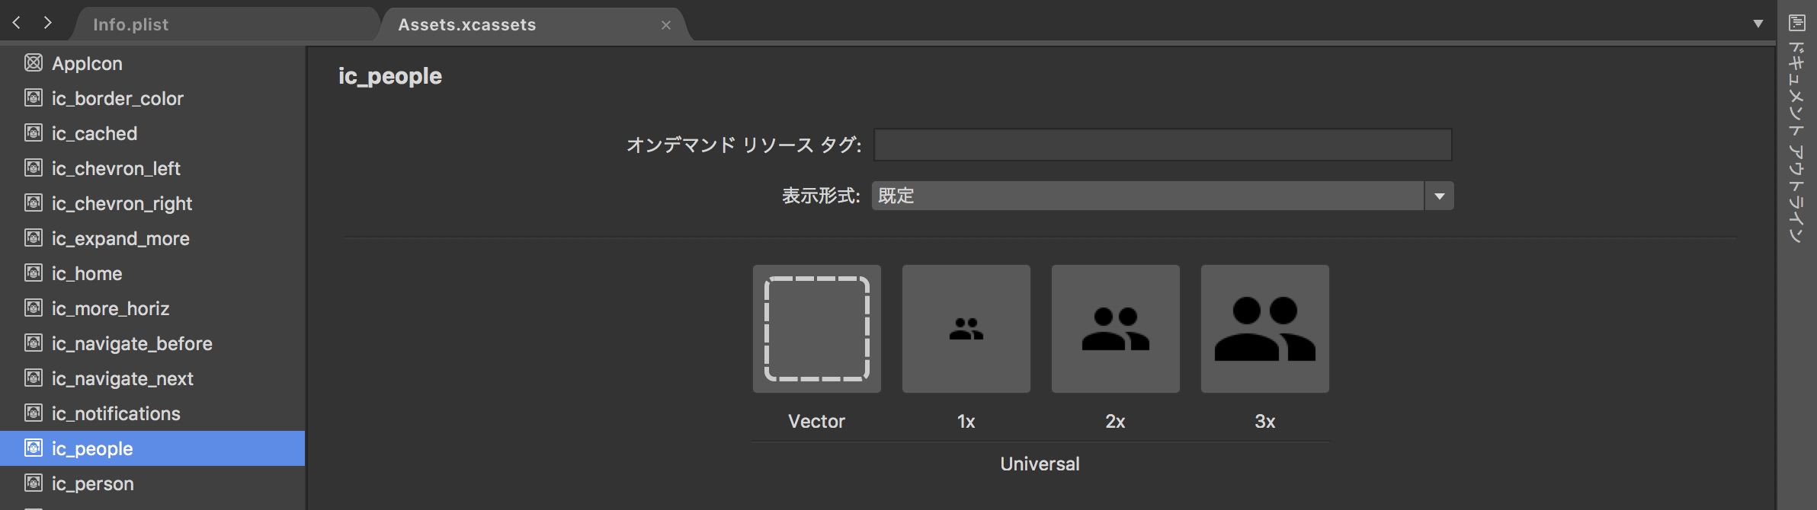Select ic_chevron_left in the asset list
Viewport: 1817px width, 510px height.
[x=116, y=169]
